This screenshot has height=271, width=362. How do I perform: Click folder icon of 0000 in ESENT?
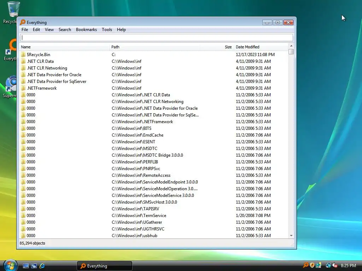tap(23, 142)
